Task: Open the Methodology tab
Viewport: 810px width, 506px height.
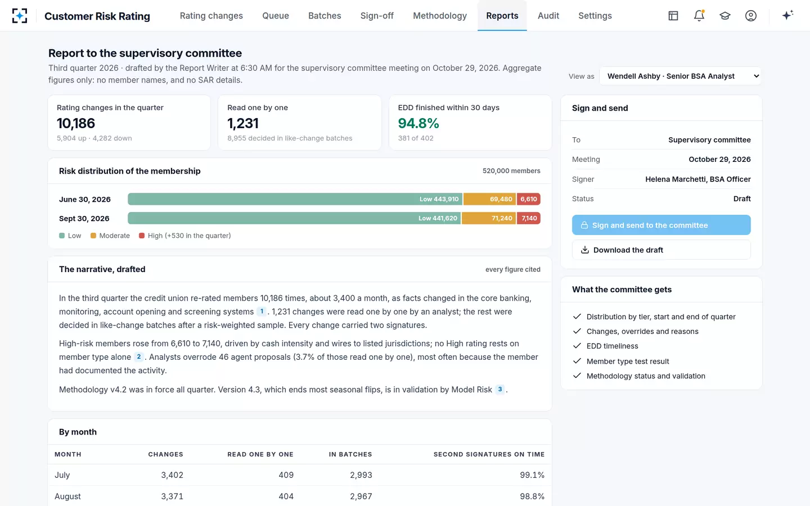Action: [440, 16]
